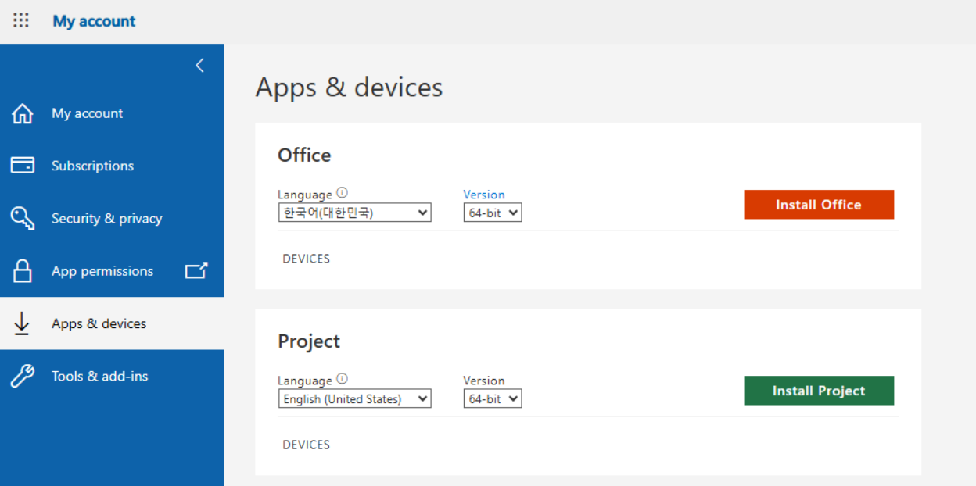
Task: Open the Office language dropdown
Action: point(355,213)
